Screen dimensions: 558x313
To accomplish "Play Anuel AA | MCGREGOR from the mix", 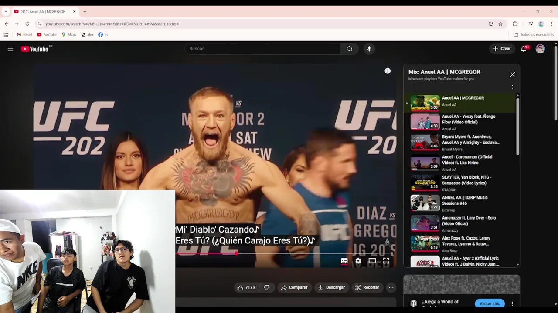I will point(460,103).
